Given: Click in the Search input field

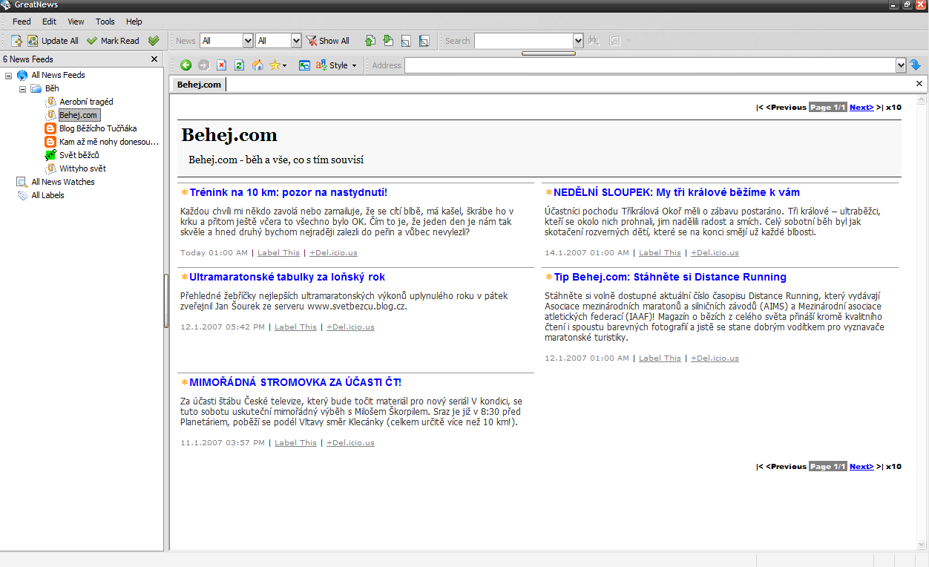Looking at the screenshot, I should 524,41.
